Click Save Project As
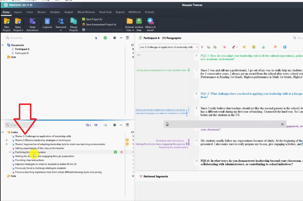 [x=92, y=19]
